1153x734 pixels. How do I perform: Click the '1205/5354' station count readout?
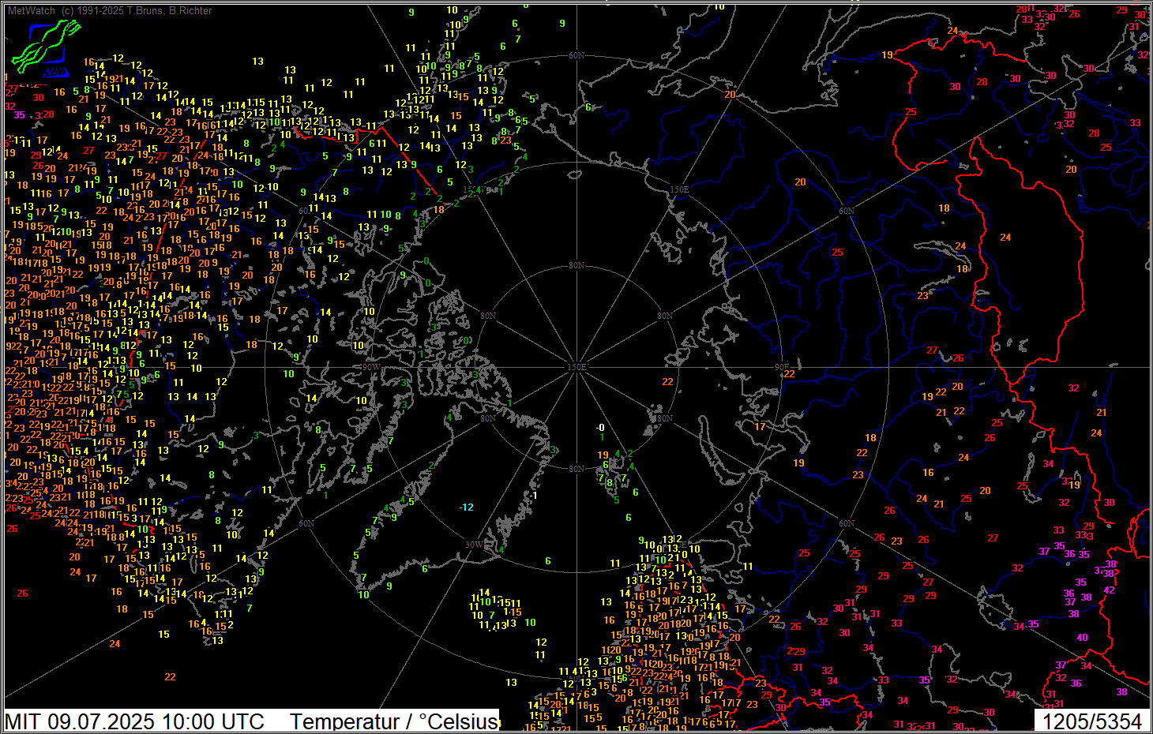[1092, 721]
